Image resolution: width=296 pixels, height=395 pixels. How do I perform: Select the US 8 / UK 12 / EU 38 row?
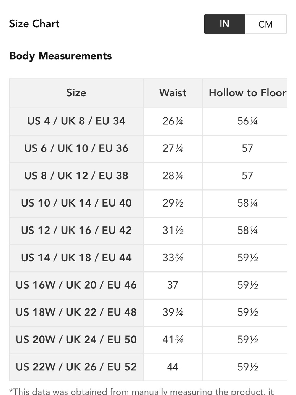[148, 176]
